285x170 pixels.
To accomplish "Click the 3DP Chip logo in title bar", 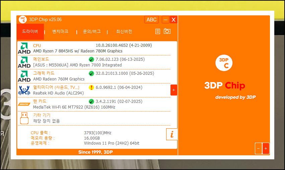I will (x=23, y=20).
